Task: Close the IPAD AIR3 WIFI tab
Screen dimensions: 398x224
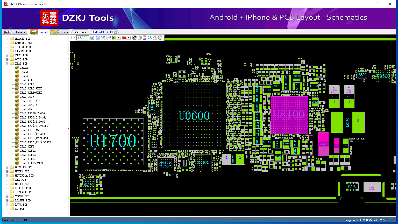Action: [x=116, y=32]
